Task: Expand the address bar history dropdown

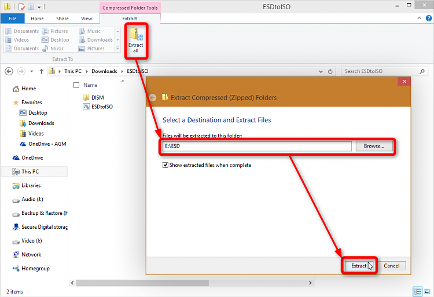Action: click(321, 71)
